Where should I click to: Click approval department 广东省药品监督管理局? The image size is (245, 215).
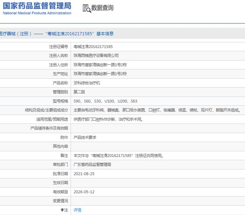coord(92,165)
